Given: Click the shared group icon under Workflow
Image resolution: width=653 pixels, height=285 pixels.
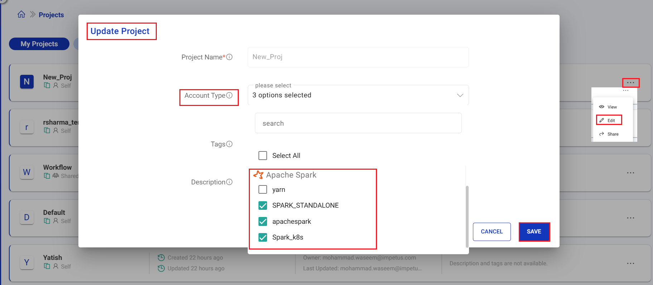Looking at the screenshot, I should coord(56,176).
